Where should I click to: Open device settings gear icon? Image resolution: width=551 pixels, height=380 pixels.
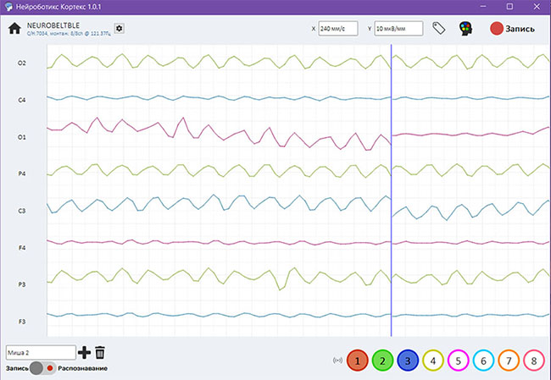tap(120, 28)
